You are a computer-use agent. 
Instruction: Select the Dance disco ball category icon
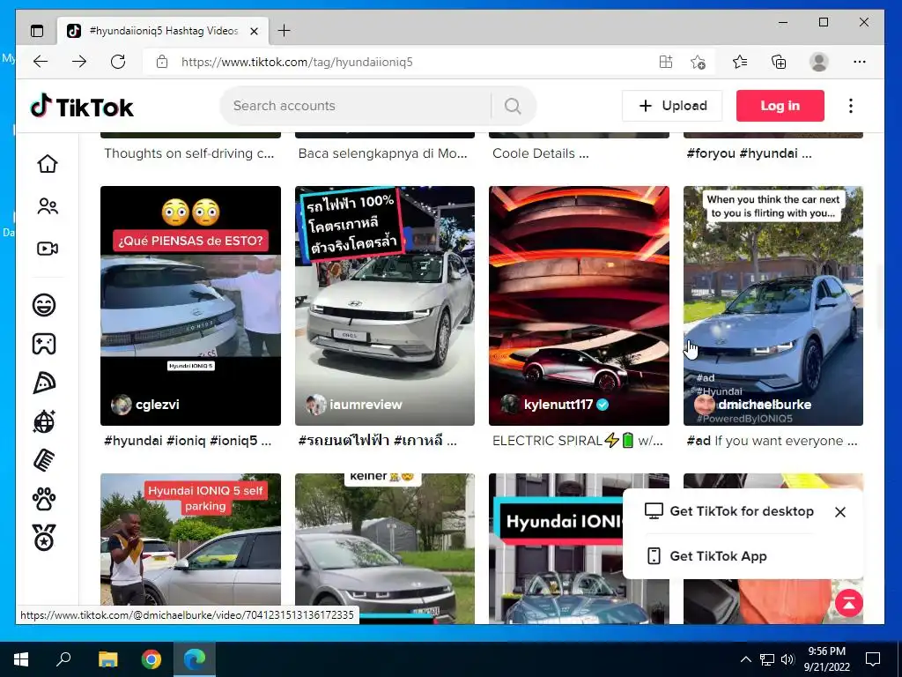(44, 422)
